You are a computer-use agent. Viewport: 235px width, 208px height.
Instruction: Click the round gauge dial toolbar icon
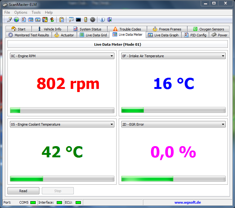[93, 20]
